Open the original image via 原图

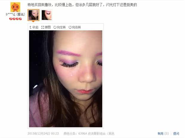pos(46,27)
